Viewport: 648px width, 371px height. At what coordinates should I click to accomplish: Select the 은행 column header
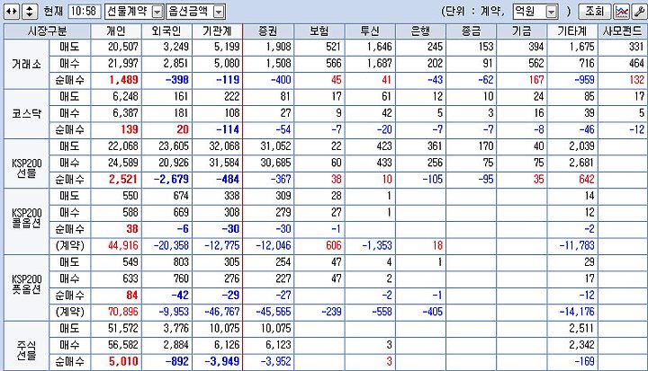pyautogui.click(x=420, y=31)
